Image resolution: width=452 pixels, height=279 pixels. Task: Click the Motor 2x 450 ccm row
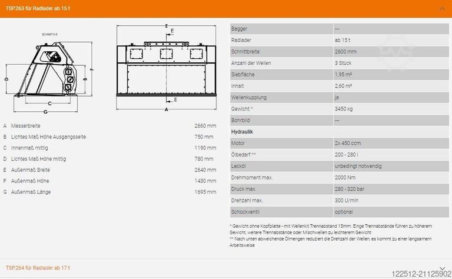[340, 143]
